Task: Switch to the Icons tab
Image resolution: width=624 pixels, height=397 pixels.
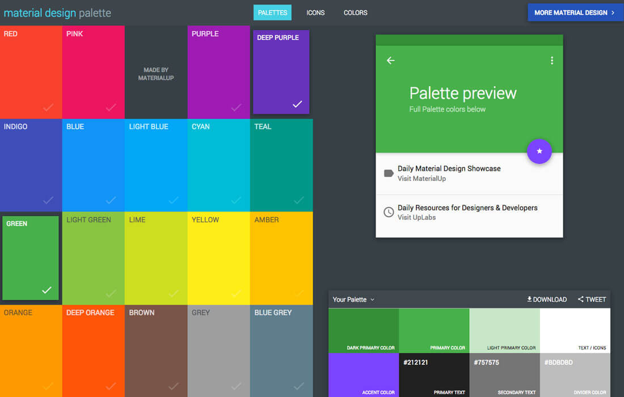Action: (315, 12)
